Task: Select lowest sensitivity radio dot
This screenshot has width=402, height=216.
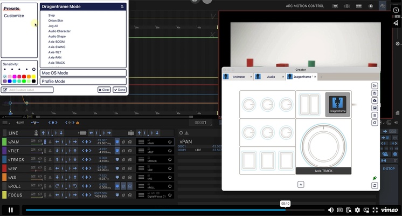Action: (x=5, y=69)
